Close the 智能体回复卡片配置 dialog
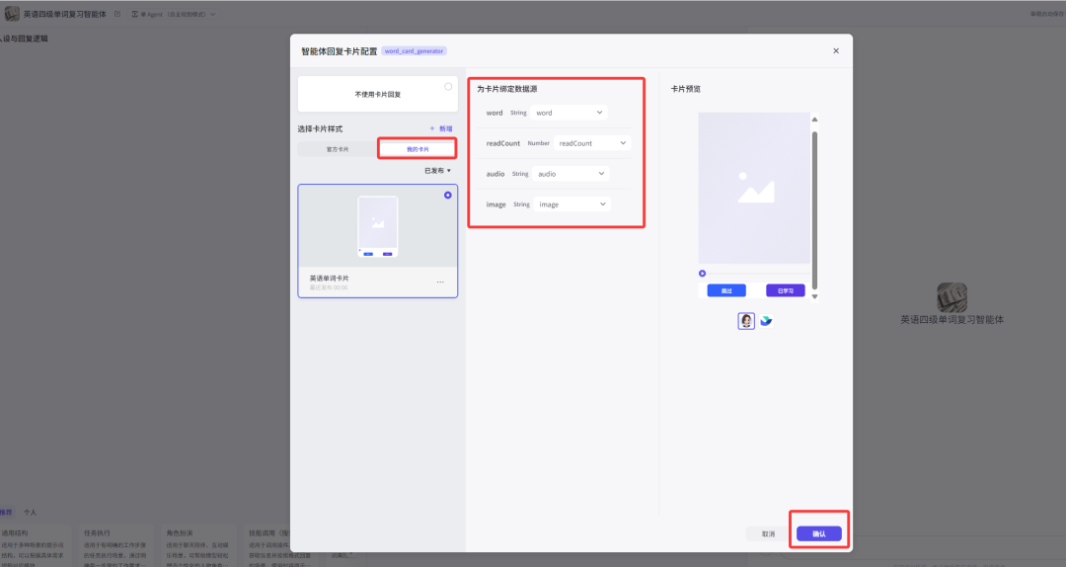This screenshot has height=567, width=1066. click(836, 50)
